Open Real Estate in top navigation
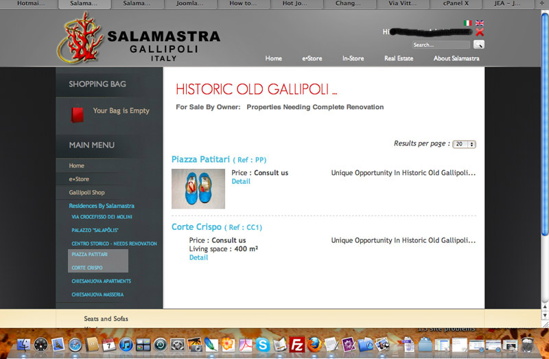Image resolution: width=549 pixels, height=359 pixels. 399,58
